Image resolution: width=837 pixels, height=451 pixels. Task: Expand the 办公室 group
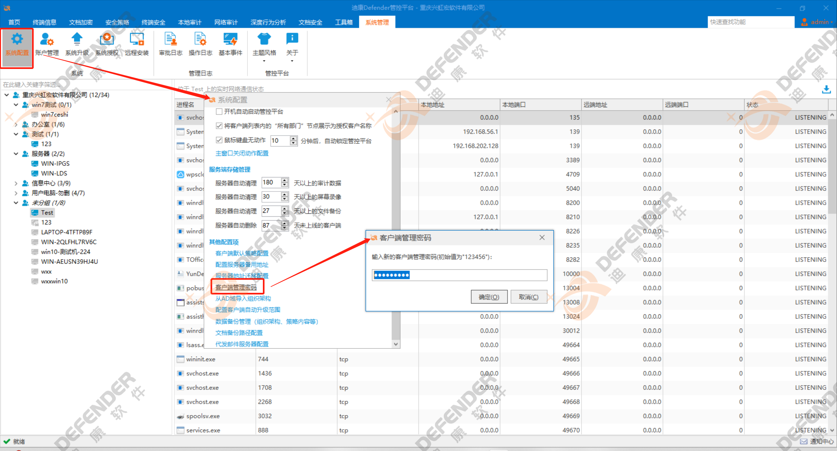(x=16, y=125)
